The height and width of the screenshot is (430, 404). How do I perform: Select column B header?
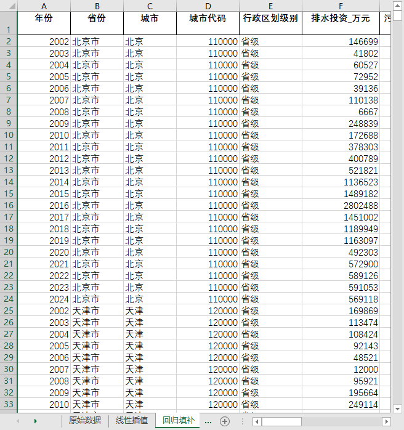point(97,6)
